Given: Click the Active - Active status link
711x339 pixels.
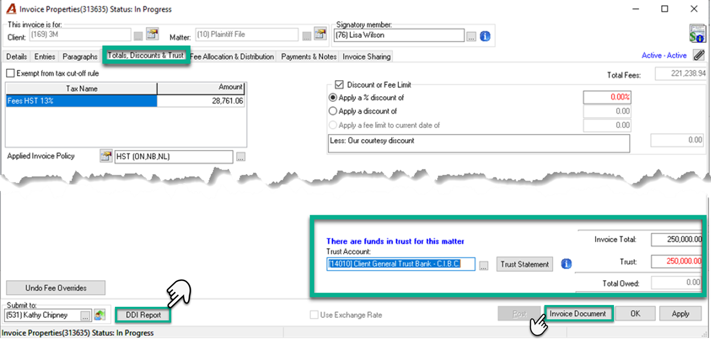Looking at the screenshot, I should coord(664,55).
